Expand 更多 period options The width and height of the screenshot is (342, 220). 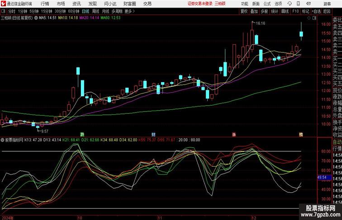tap(129, 11)
